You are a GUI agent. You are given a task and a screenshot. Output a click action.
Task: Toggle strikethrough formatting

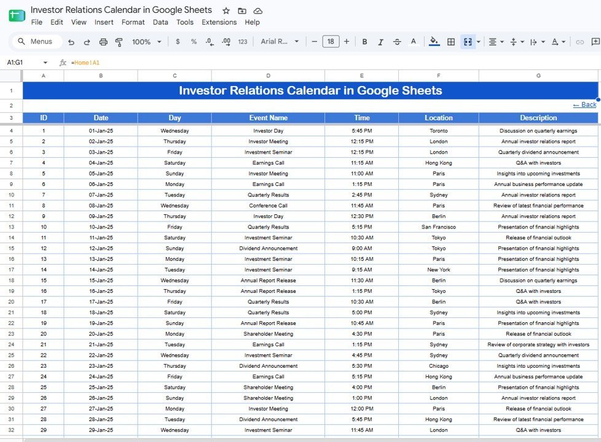click(397, 42)
